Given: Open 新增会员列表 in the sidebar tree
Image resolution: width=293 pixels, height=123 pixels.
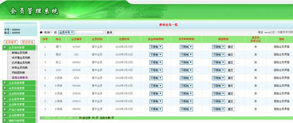Looking at the screenshot, I should pos(19,53).
